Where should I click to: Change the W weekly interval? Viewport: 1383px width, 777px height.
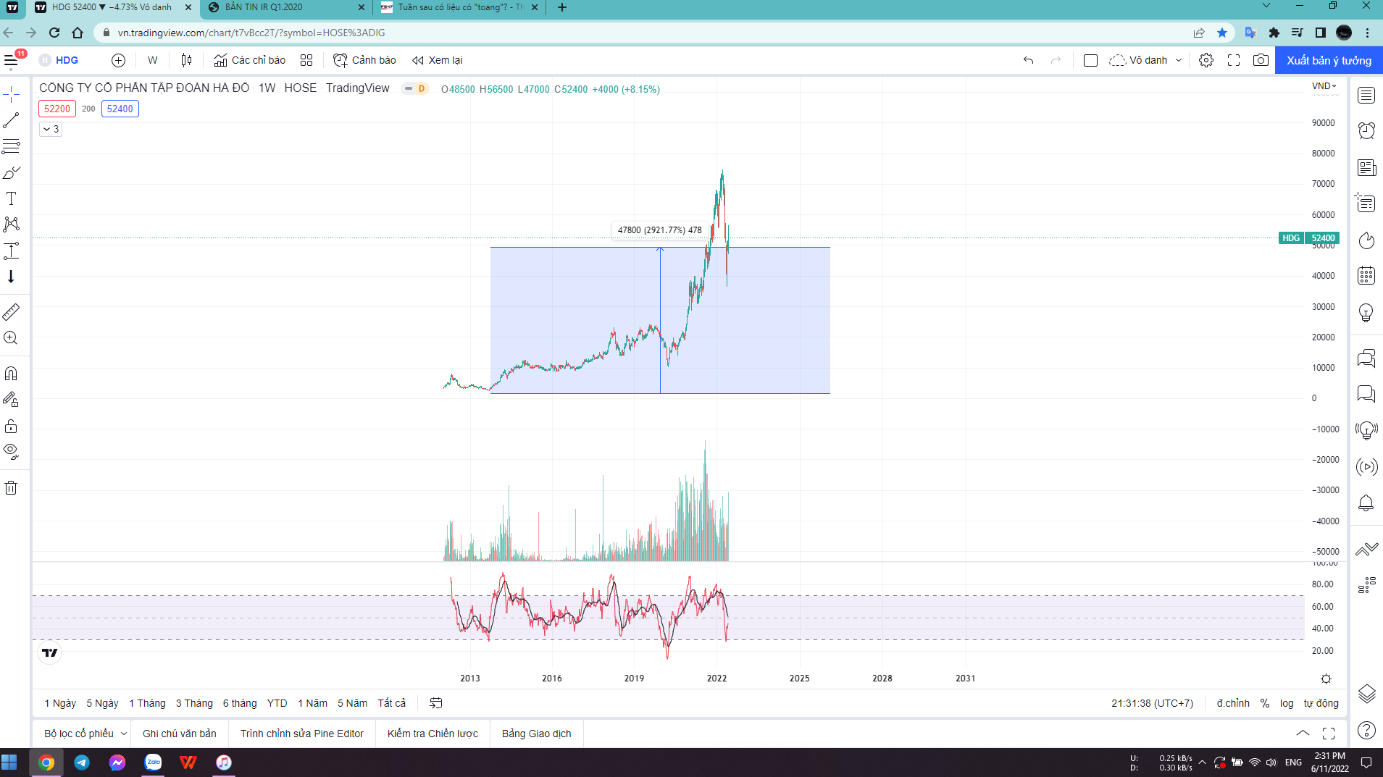tap(152, 60)
